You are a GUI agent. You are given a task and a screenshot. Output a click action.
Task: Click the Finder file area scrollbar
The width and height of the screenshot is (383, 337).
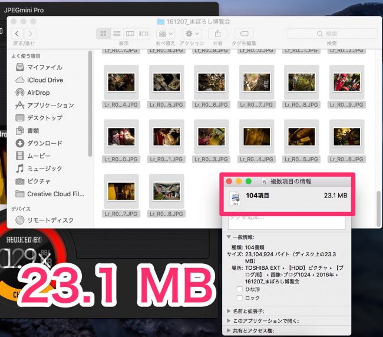coord(378,209)
